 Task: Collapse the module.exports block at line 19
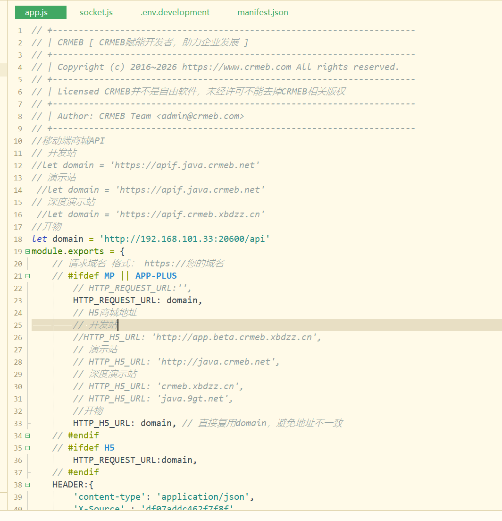click(x=27, y=252)
